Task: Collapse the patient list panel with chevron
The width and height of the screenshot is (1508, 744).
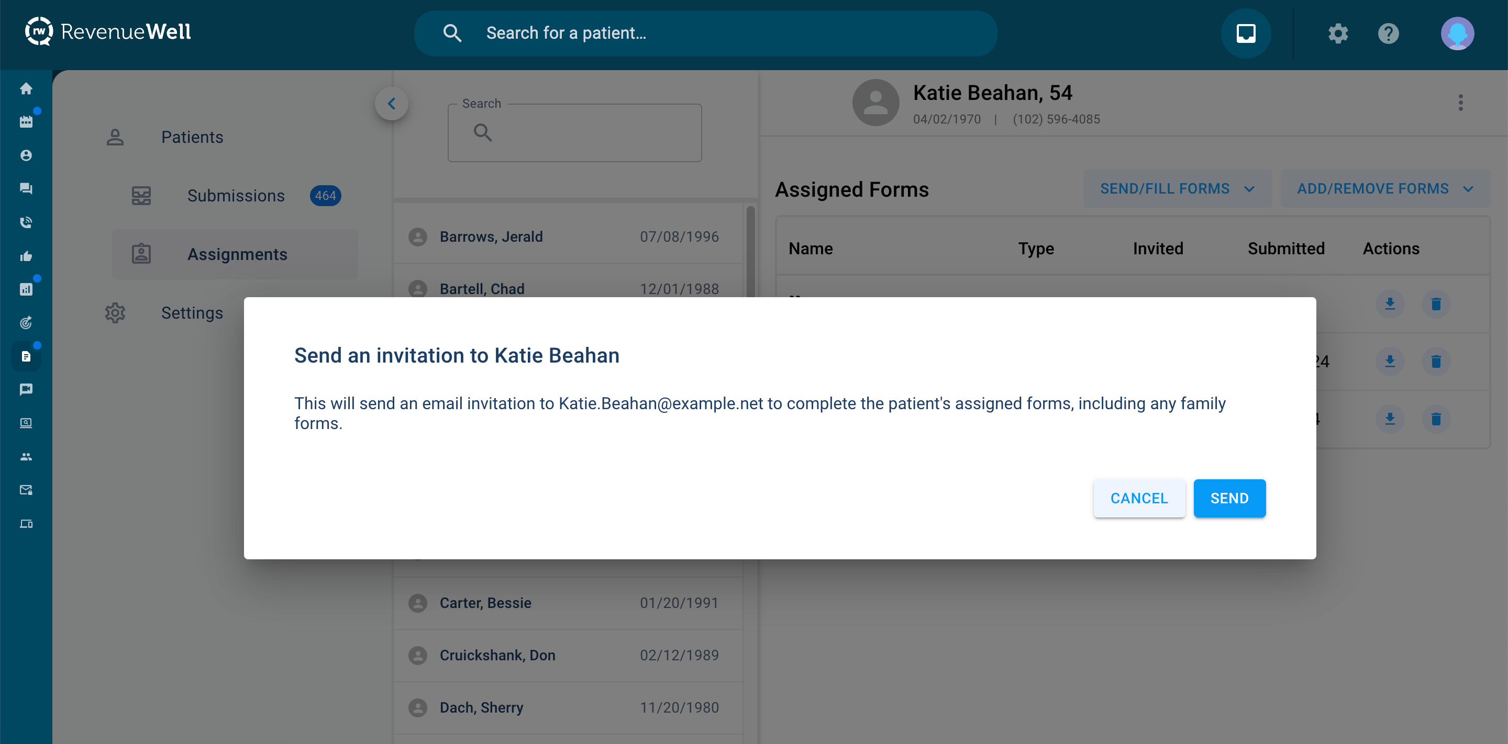Action: [392, 104]
